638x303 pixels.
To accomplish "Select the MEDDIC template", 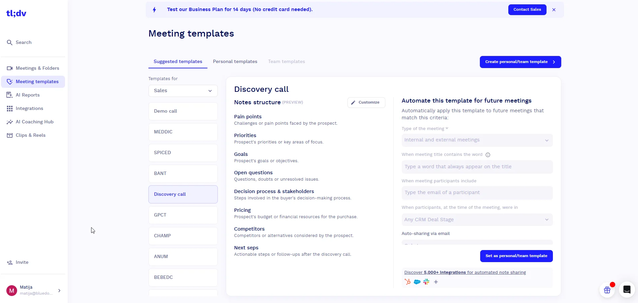I will (x=183, y=132).
